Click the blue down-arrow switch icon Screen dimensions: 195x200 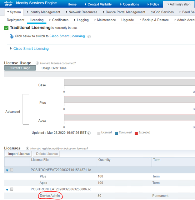click(12, 36)
